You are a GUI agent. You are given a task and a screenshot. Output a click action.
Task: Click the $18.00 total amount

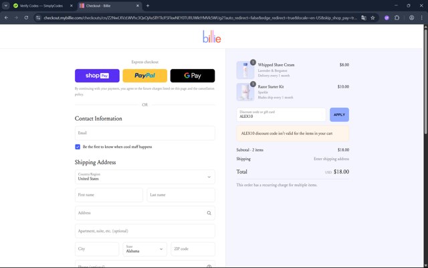341,172
